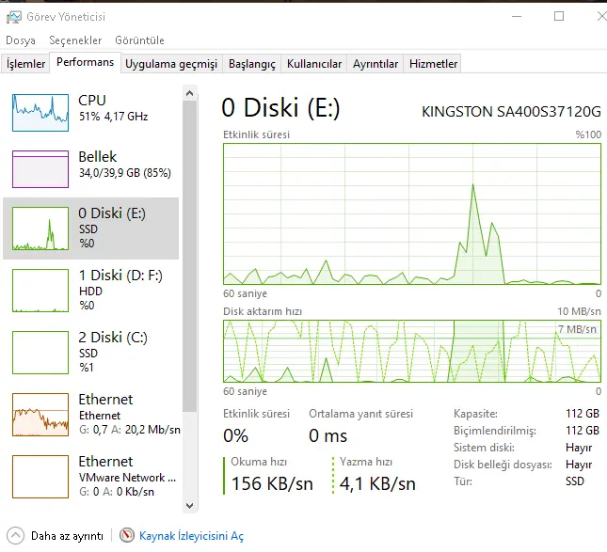Image resolution: width=607 pixels, height=552 pixels.
Task: Click the Yazma hızı 4,1 KB/sn value
Action: tap(377, 483)
